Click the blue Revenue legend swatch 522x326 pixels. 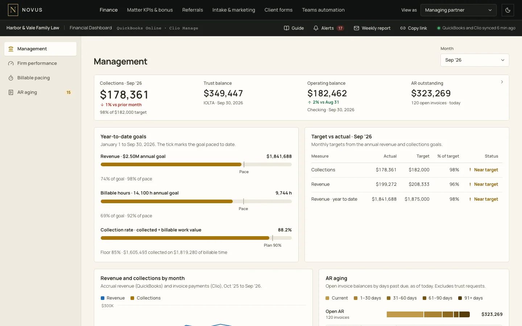point(103,298)
